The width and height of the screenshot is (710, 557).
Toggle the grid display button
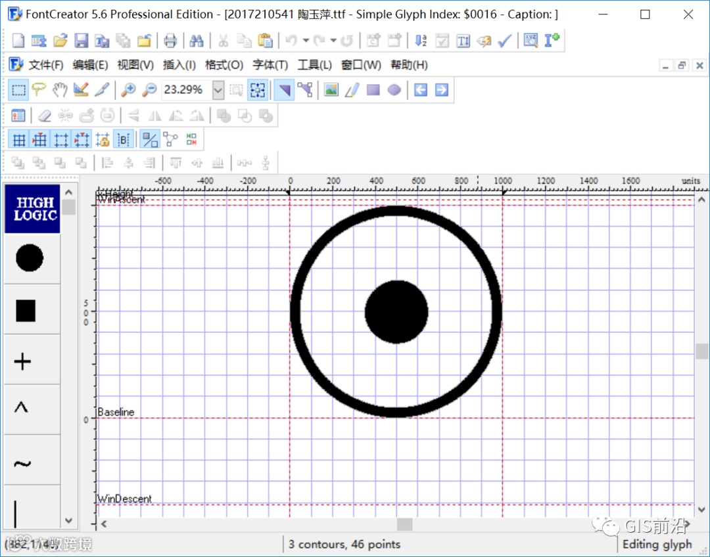tap(20, 139)
